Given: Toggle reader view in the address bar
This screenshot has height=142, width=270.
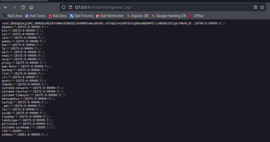Looking at the screenshot, I should click(255, 7).
